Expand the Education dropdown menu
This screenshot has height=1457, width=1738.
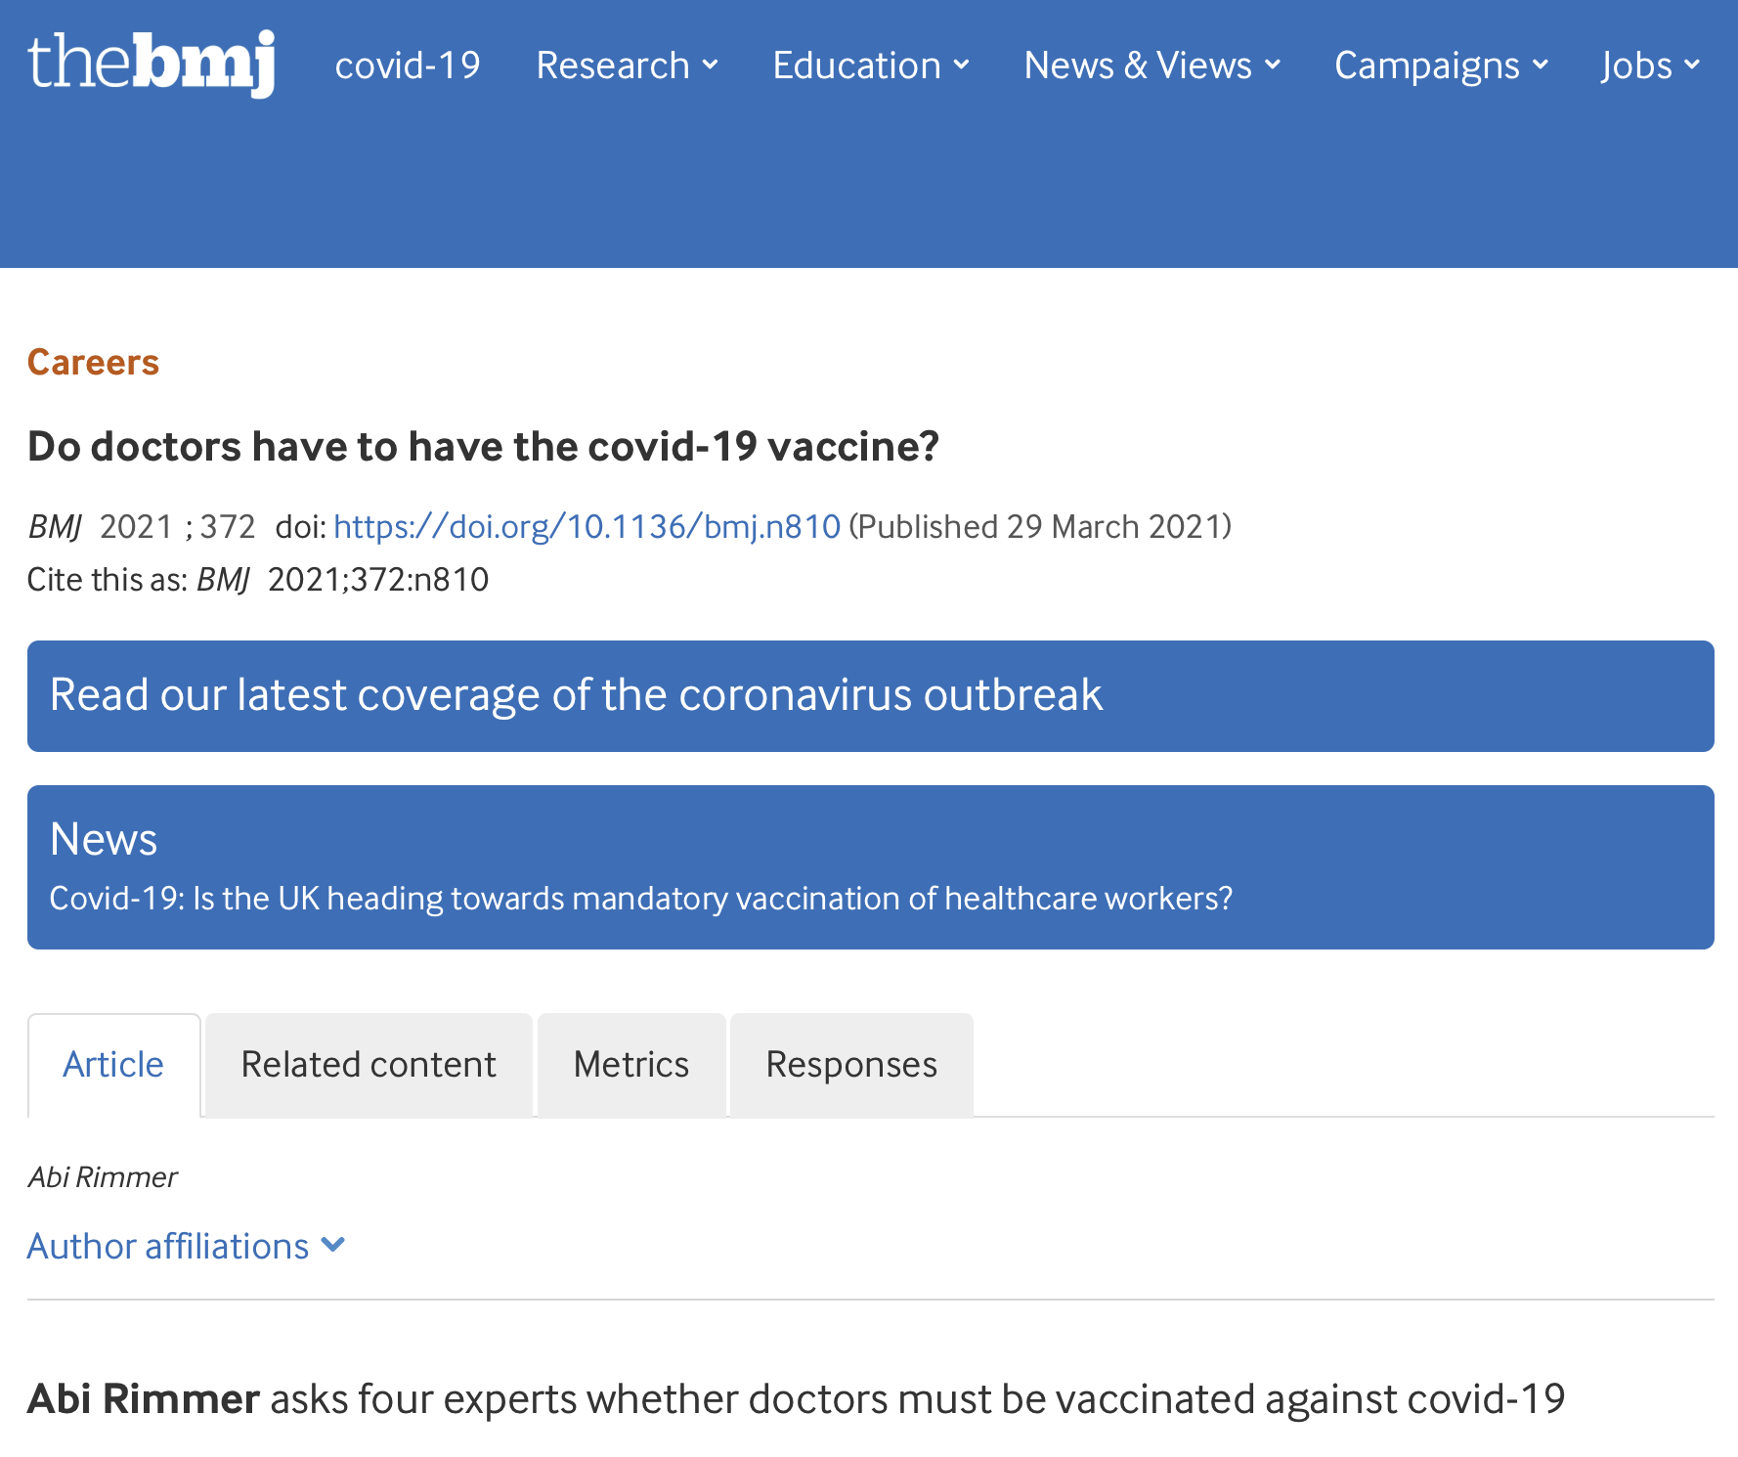(x=871, y=66)
